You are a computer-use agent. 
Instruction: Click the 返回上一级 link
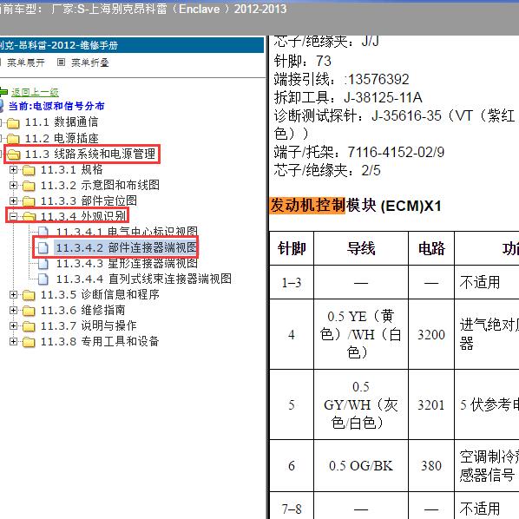click(35, 92)
